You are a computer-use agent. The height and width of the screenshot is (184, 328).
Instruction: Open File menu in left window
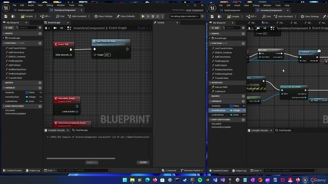(14, 5)
